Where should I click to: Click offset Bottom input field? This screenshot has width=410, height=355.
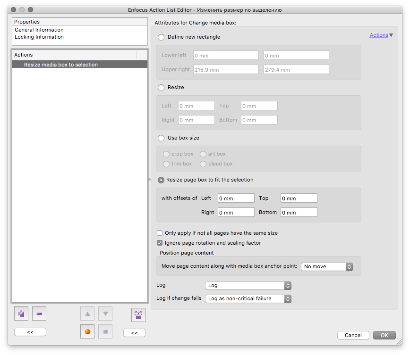pos(299,212)
